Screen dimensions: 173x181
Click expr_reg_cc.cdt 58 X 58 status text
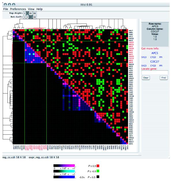pos(44,157)
